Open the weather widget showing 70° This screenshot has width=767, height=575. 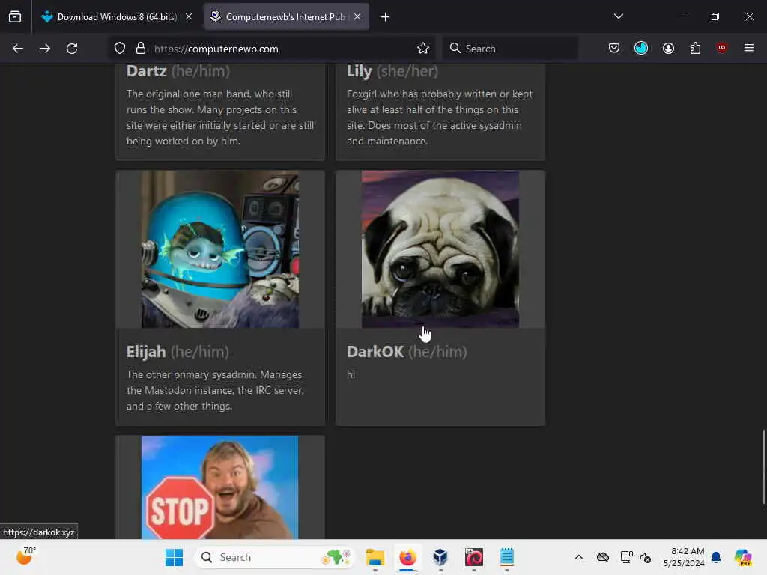[26, 556]
